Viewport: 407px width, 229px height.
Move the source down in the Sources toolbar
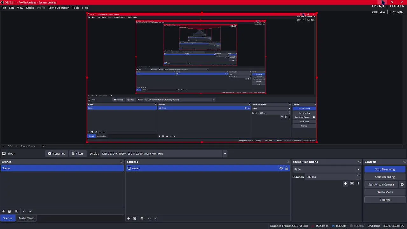point(155,219)
